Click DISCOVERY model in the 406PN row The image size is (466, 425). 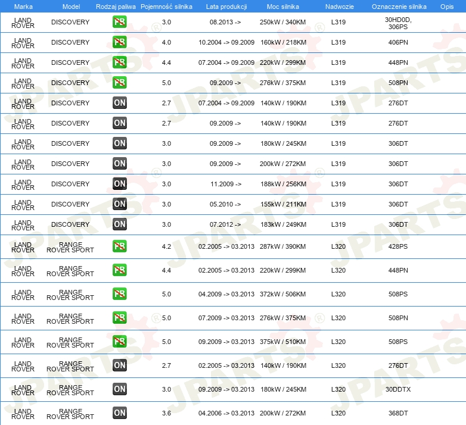[x=70, y=42]
